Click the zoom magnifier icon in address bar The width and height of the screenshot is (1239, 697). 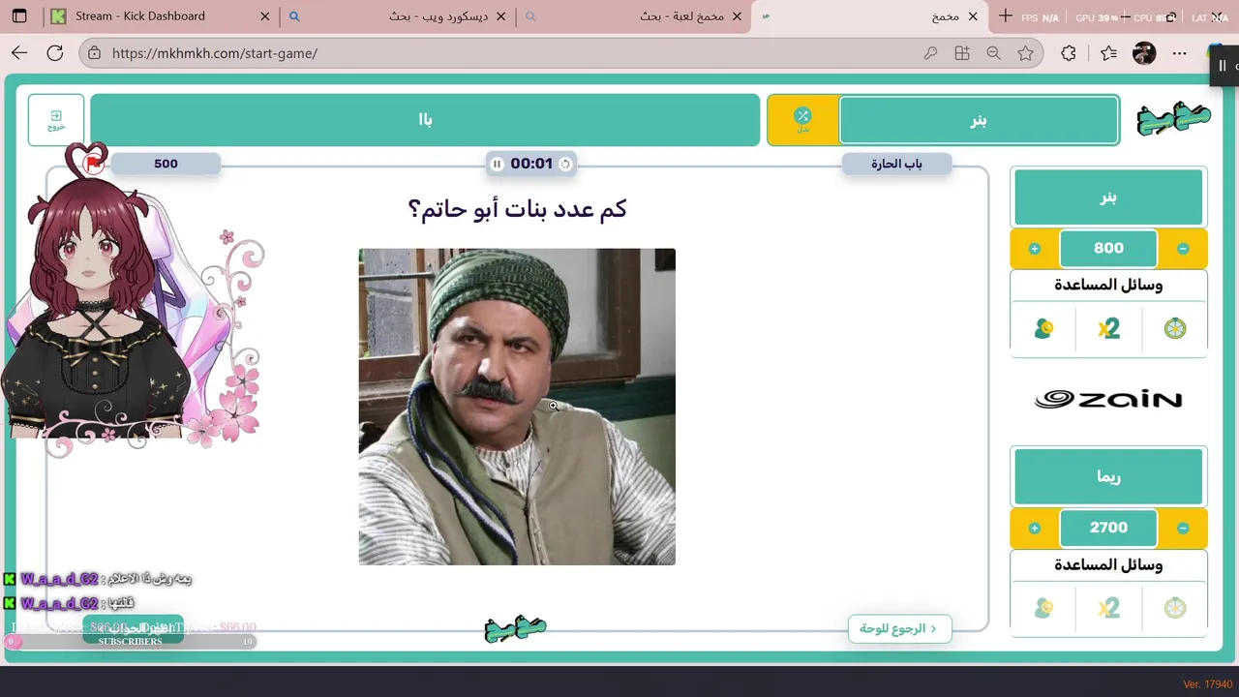[994, 53]
